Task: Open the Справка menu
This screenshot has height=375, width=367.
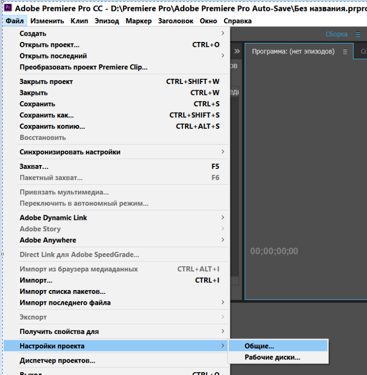Action: click(x=237, y=21)
